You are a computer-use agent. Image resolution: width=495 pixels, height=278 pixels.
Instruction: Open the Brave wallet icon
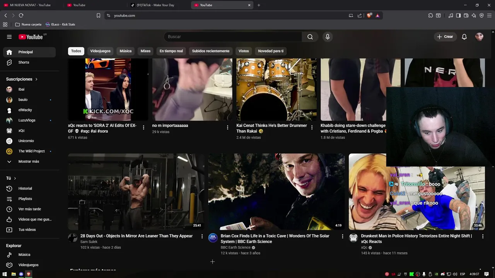466,15
